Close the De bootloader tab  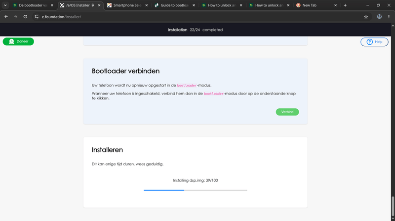(x=52, y=5)
